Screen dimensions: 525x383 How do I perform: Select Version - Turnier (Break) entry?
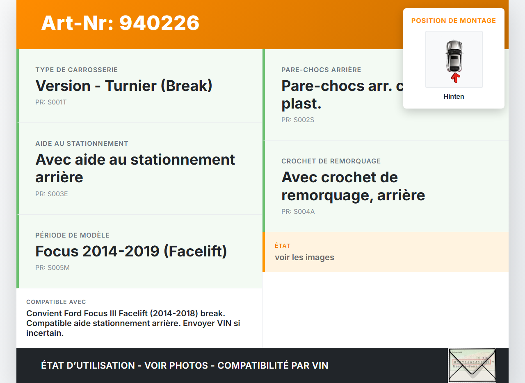click(124, 86)
